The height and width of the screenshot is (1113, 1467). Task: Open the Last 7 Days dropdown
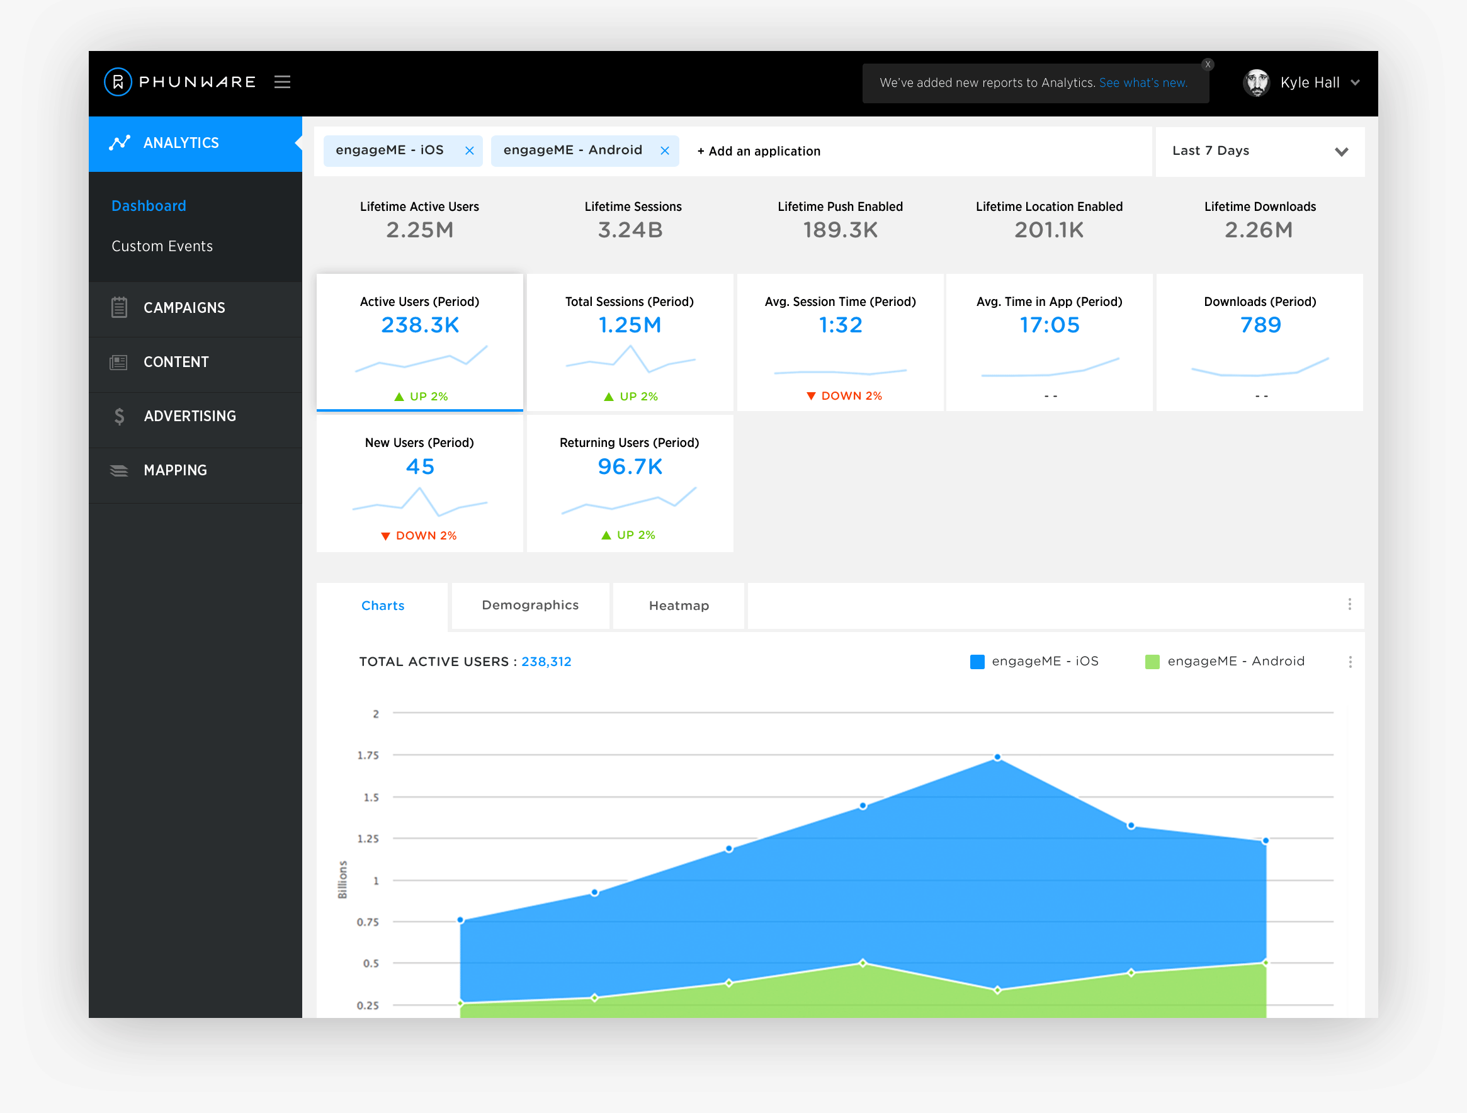click(x=1259, y=151)
